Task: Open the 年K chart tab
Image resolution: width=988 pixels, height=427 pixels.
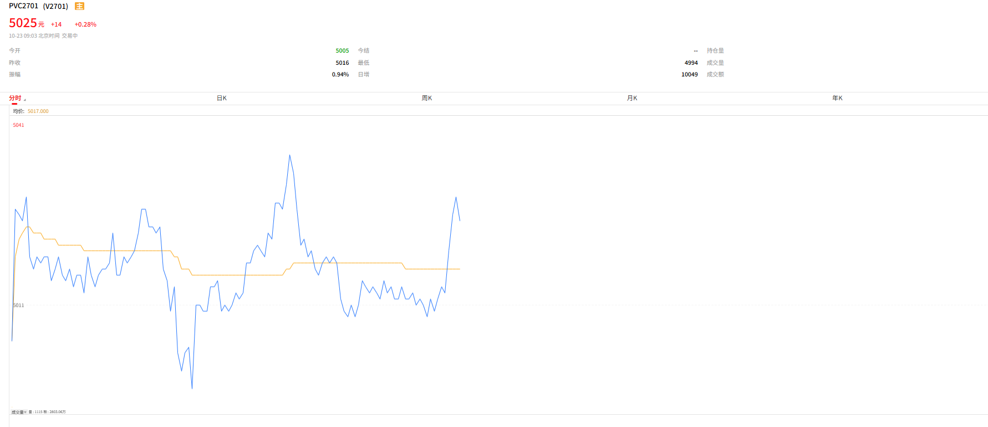Action: (837, 98)
